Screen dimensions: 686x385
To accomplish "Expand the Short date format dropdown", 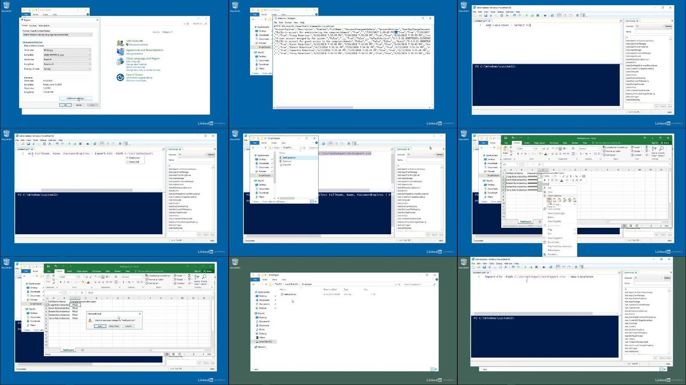I will point(67,50).
